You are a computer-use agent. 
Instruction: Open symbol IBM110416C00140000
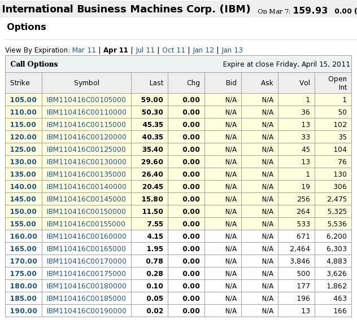pos(86,186)
